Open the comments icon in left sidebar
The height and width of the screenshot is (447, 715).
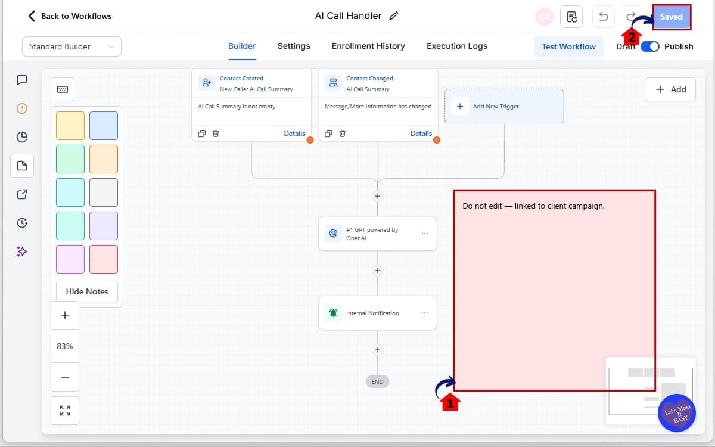point(22,80)
